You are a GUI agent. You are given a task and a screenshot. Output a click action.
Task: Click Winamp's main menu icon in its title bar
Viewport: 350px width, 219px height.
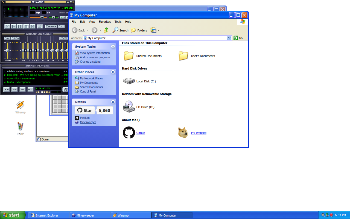click(3, 2)
